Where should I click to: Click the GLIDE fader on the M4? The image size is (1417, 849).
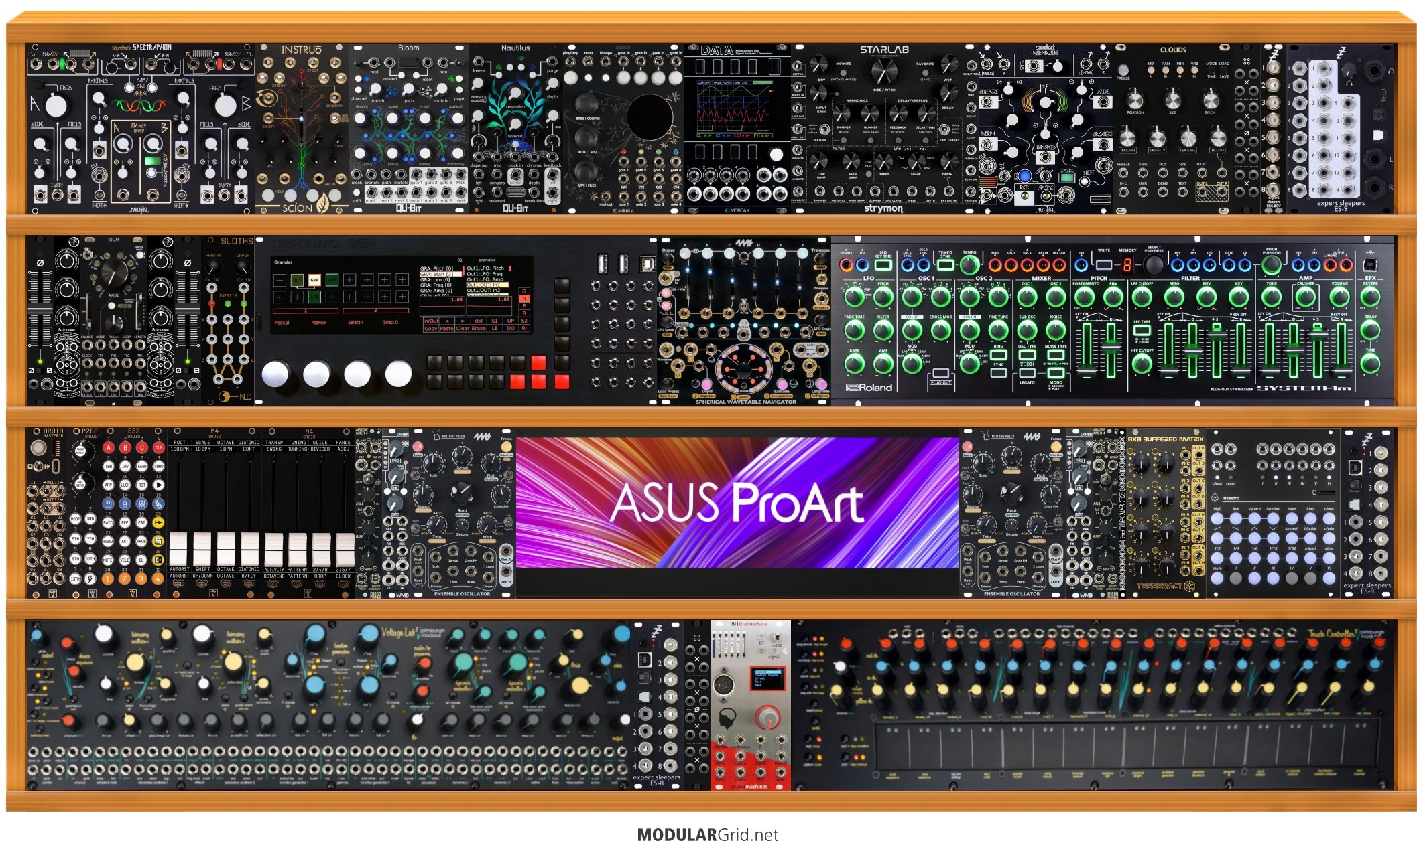coord(321,550)
